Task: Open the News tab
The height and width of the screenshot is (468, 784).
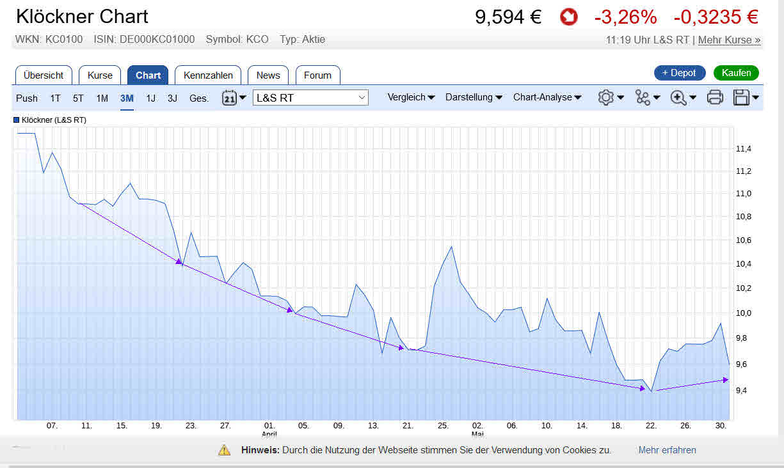Action: [268, 75]
